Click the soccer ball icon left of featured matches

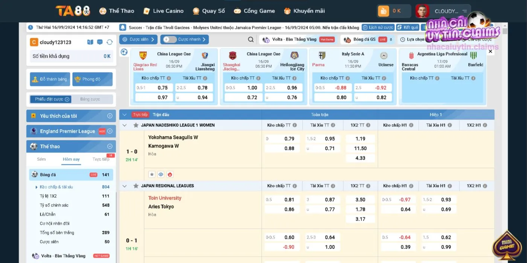coord(124,52)
